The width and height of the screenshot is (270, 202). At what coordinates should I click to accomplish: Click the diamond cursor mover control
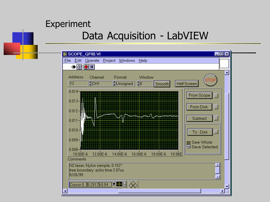[133, 185]
